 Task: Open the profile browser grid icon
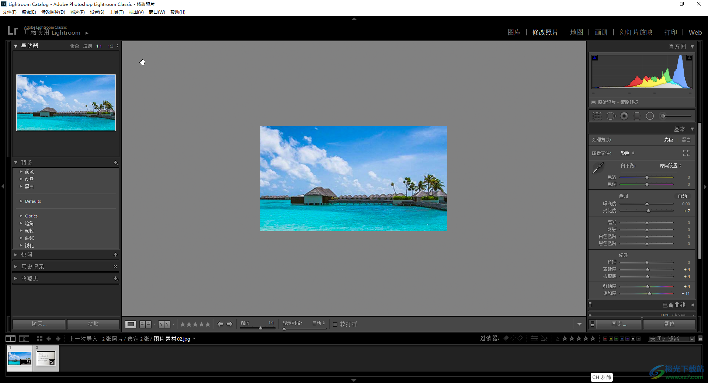point(686,153)
